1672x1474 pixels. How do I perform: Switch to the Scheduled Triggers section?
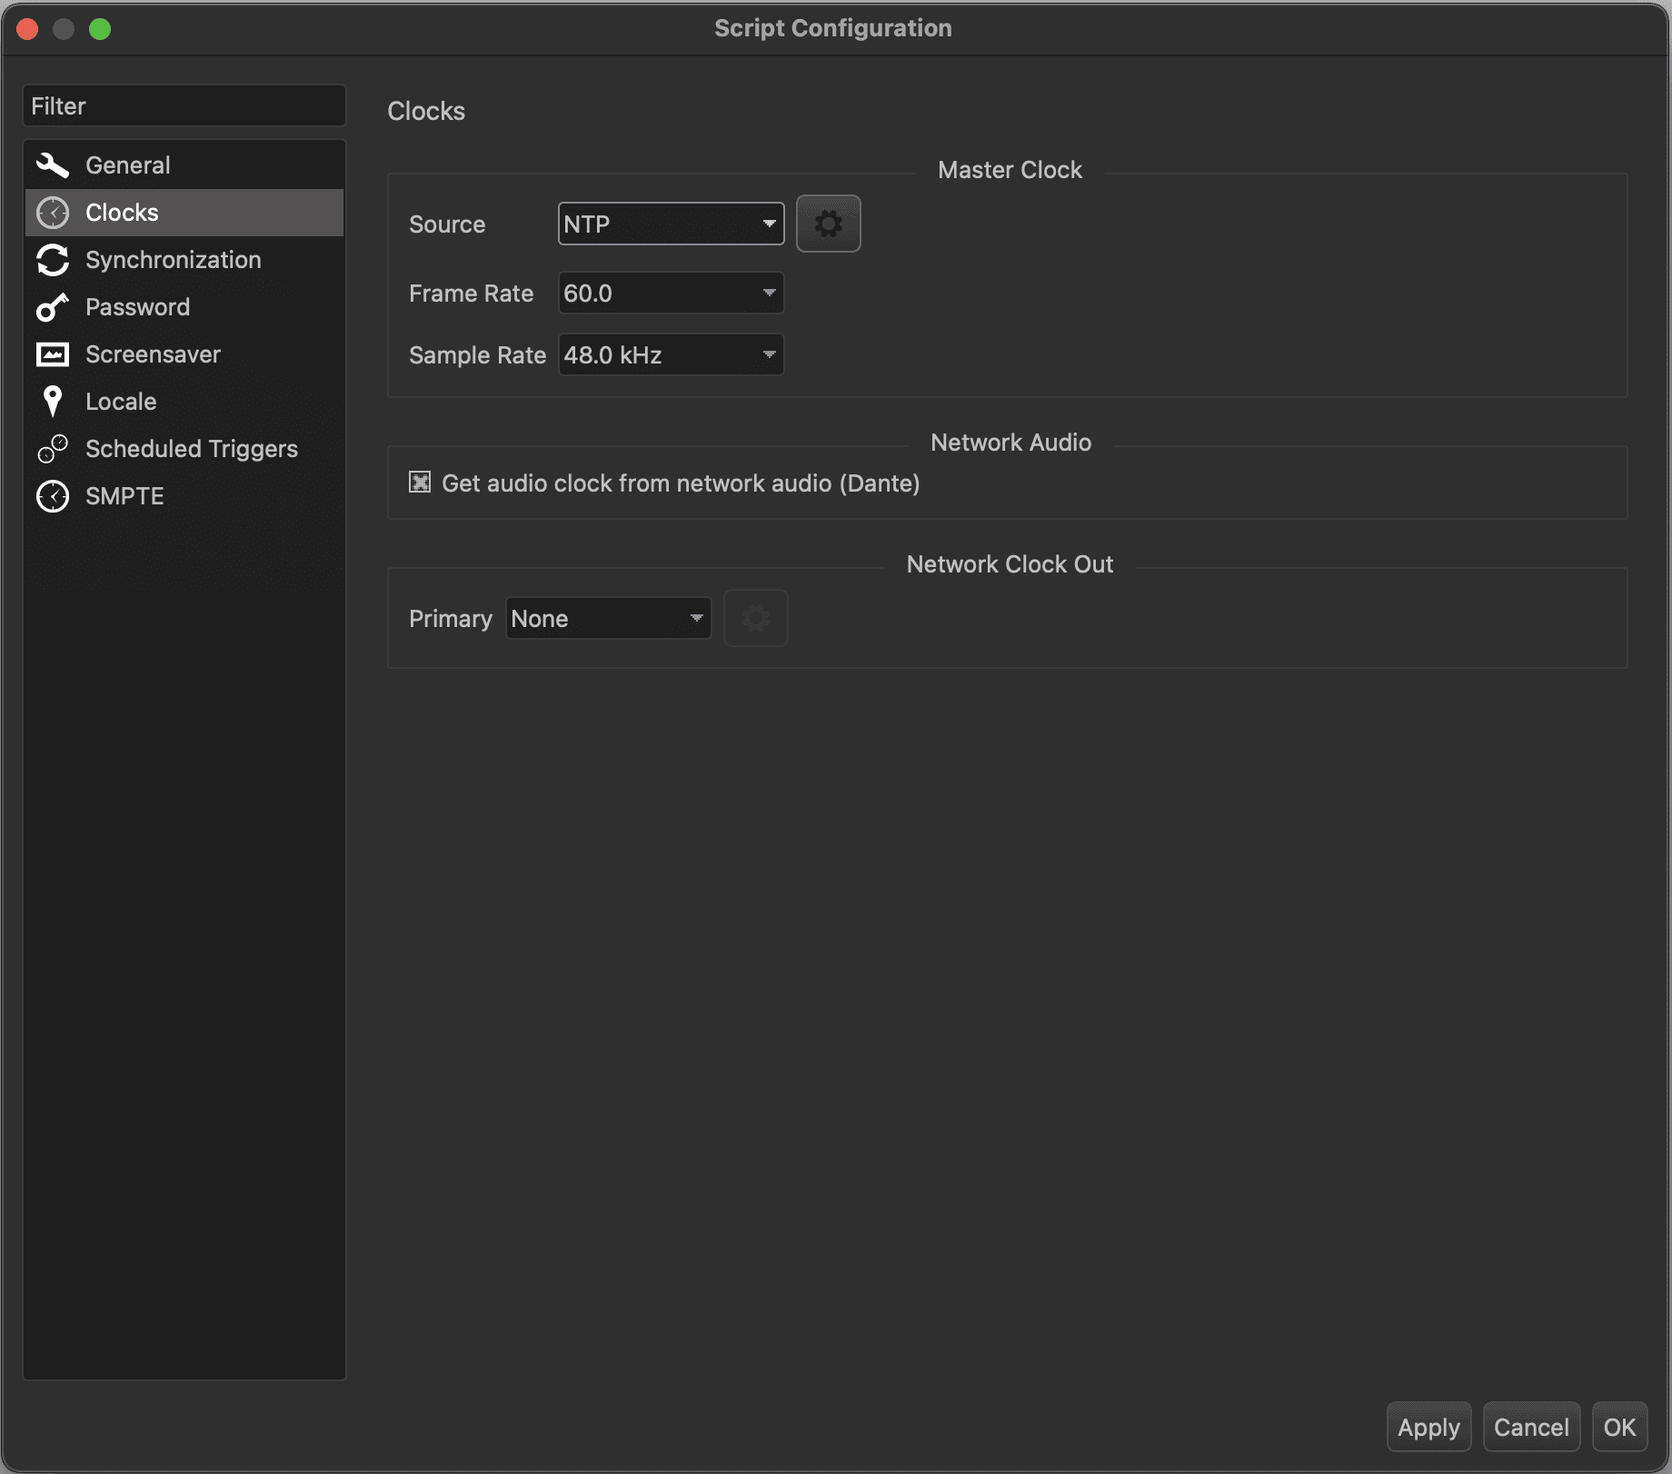click(x=191, y=449)
